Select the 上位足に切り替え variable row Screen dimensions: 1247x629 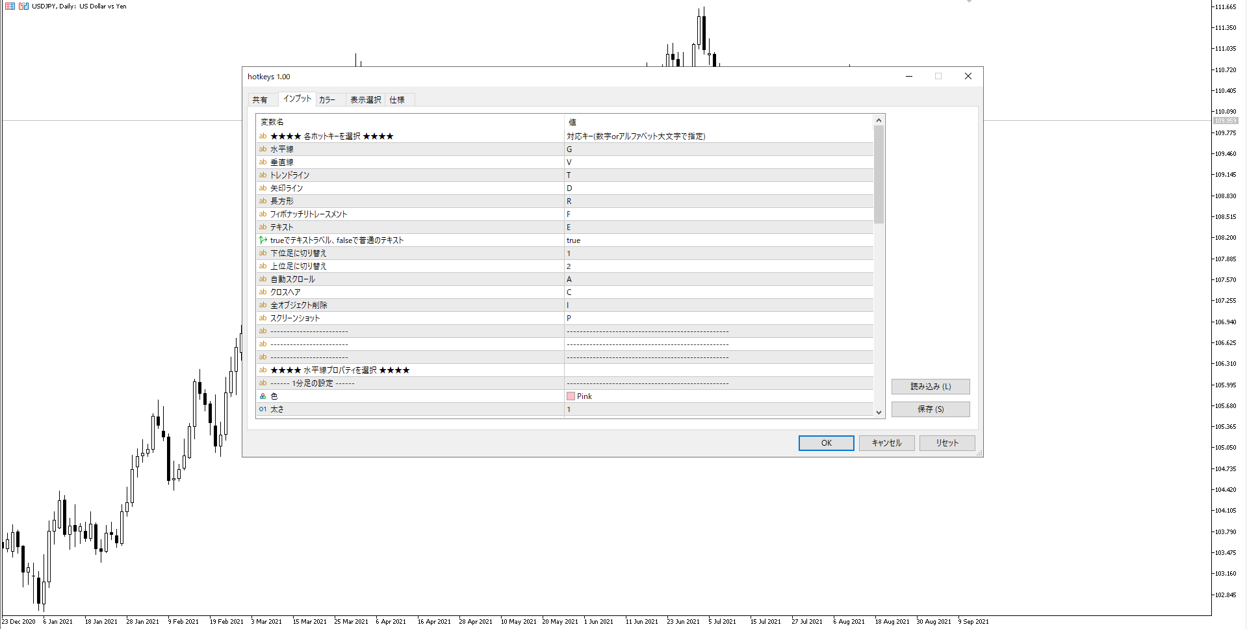coord(410,266)
